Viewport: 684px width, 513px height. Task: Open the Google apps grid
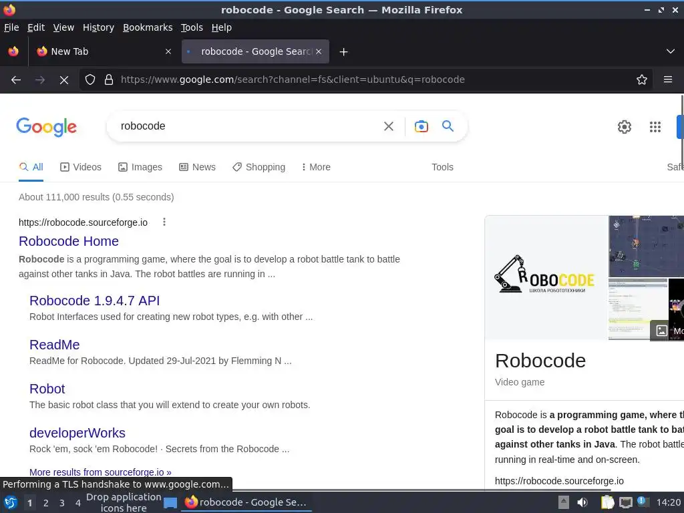pos(655,127)
